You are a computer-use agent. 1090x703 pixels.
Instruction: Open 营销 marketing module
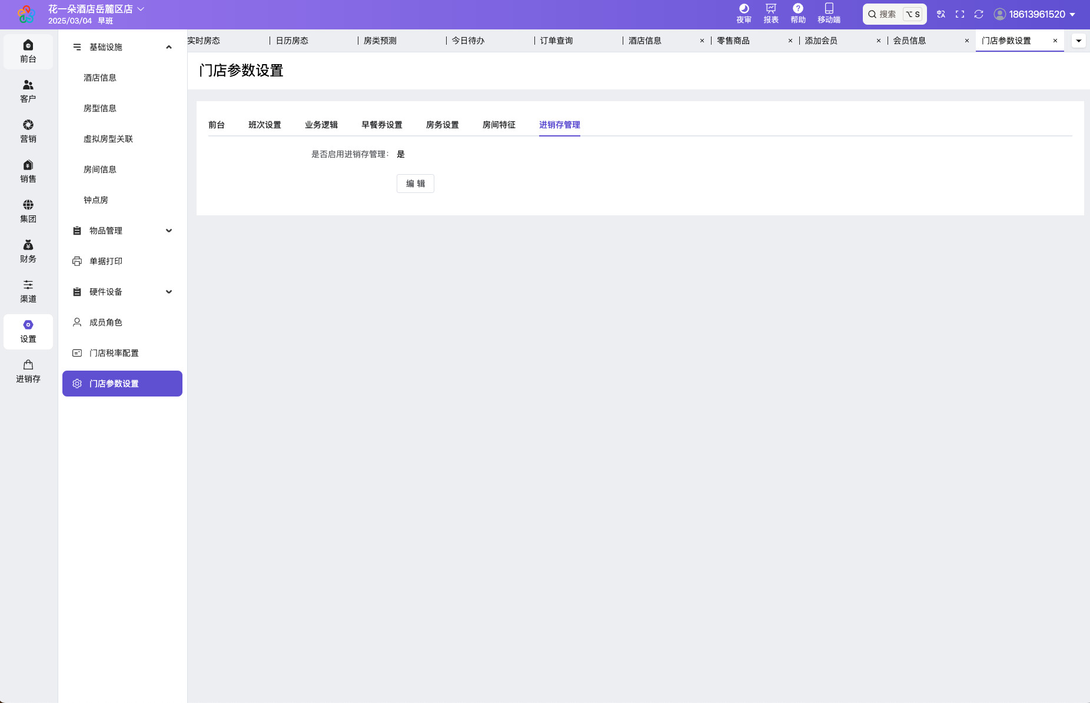pos(28,131)
